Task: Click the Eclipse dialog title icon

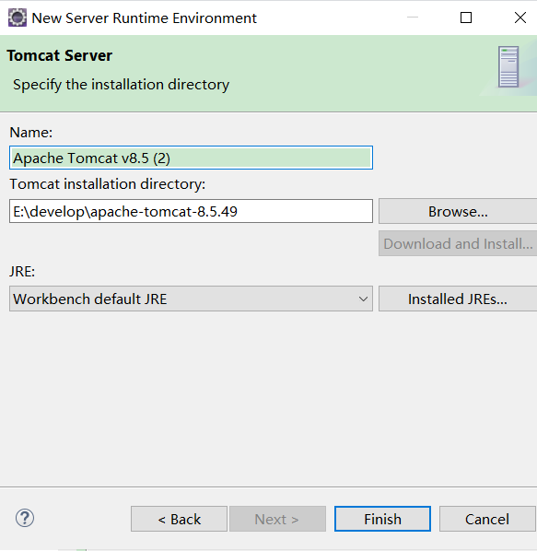Action: 18,18
